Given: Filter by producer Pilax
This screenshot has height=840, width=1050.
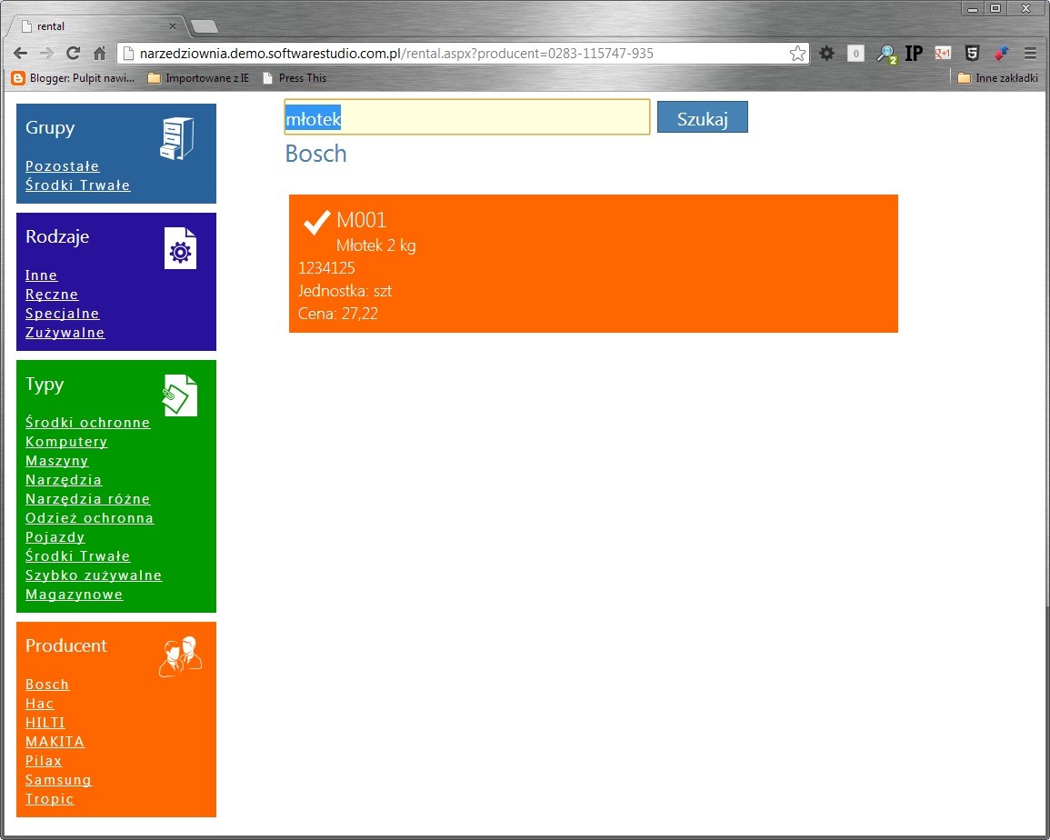Looking at the screenshot, I should point(44,761).
